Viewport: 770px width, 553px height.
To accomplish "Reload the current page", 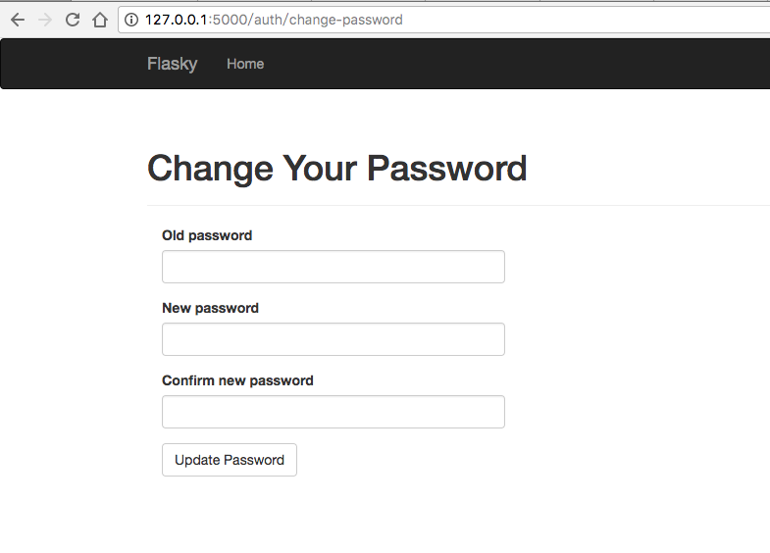I will click(72, 20).
